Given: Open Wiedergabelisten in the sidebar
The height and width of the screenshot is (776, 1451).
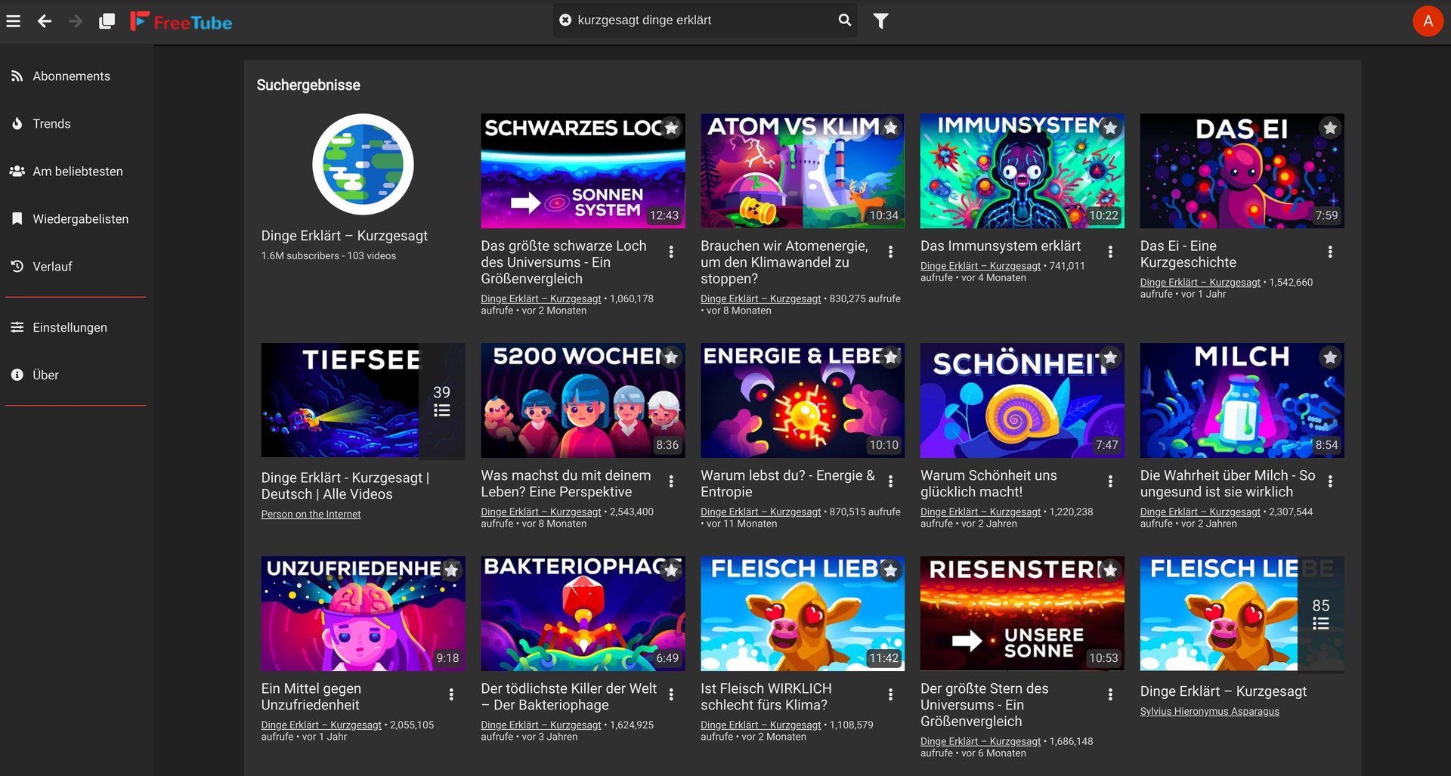Looking at the screenshot, I should (x=76, y=219).
